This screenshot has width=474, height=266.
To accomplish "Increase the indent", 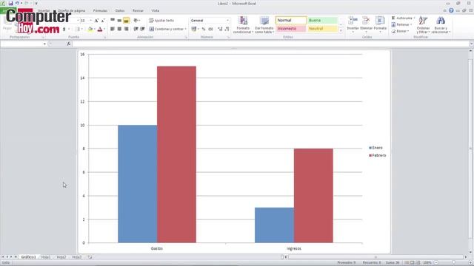I will point(143,29).
